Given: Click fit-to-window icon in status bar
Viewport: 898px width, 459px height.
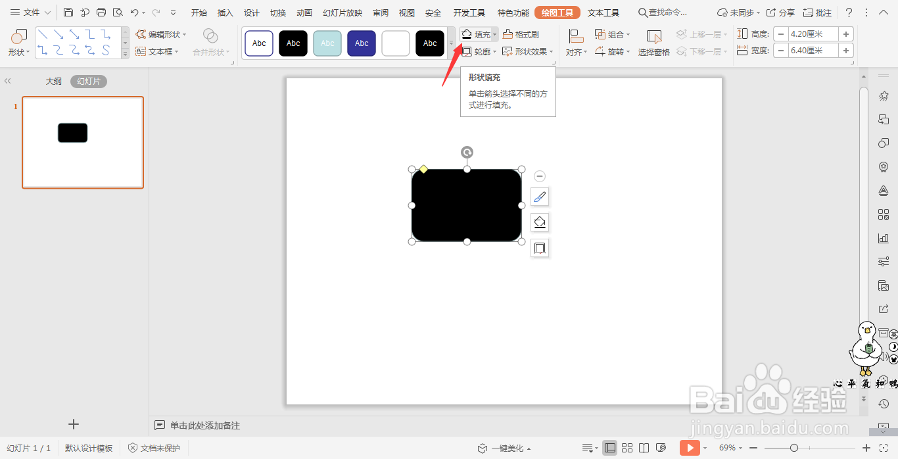Looking at the screenshot, I should click(x=884, y=448).
